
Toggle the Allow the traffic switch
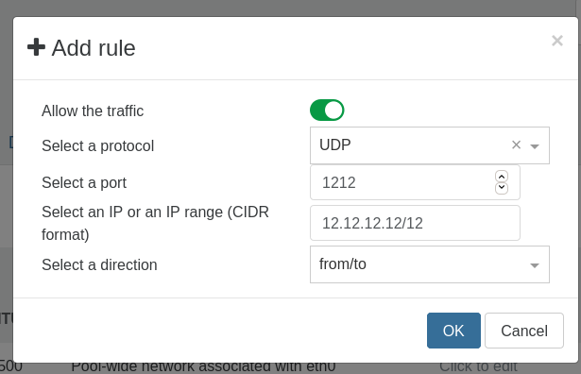tap(327, 110)
